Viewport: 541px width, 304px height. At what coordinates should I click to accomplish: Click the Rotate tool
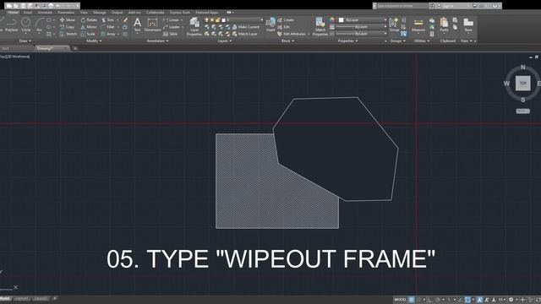[x=89, y=20]
